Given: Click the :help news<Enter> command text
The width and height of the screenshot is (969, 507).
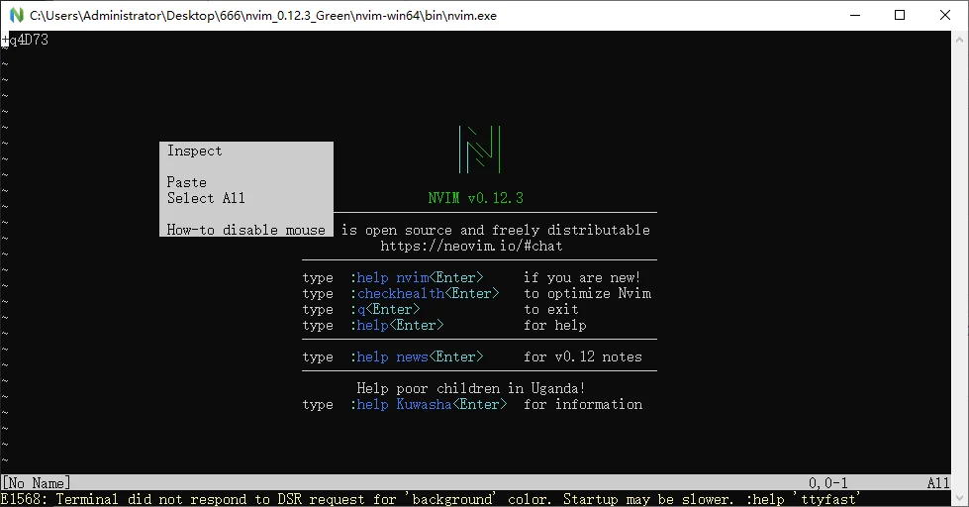Looking at the screenshot, I should click(x=417, y=356).
